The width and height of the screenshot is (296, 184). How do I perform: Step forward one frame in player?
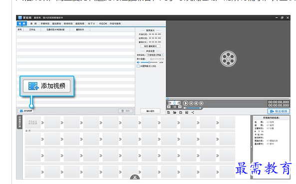pos(201,103)
